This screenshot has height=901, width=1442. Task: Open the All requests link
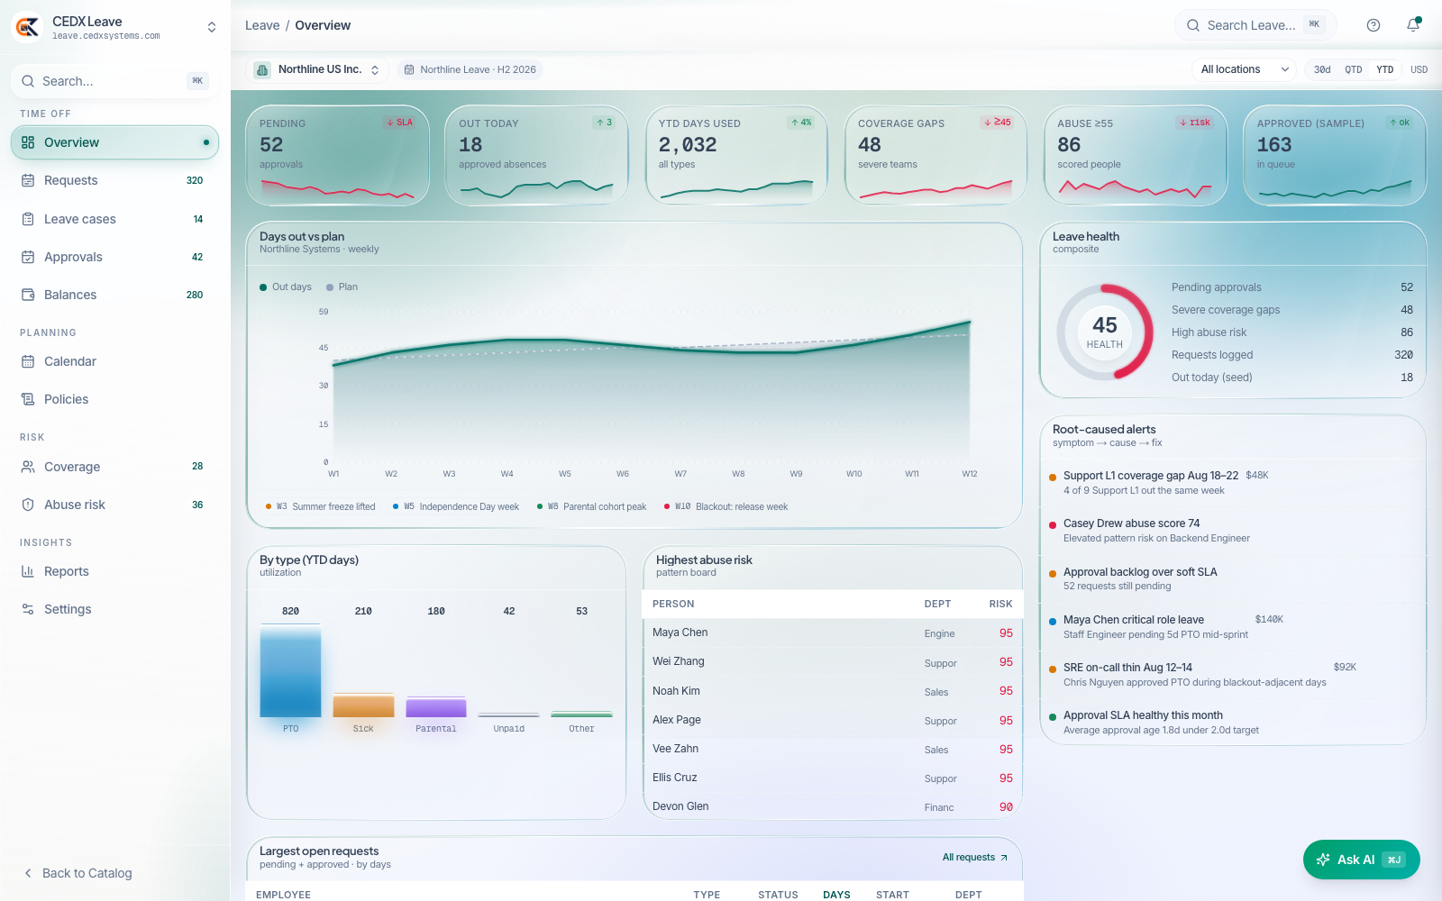tap(975, 858)
